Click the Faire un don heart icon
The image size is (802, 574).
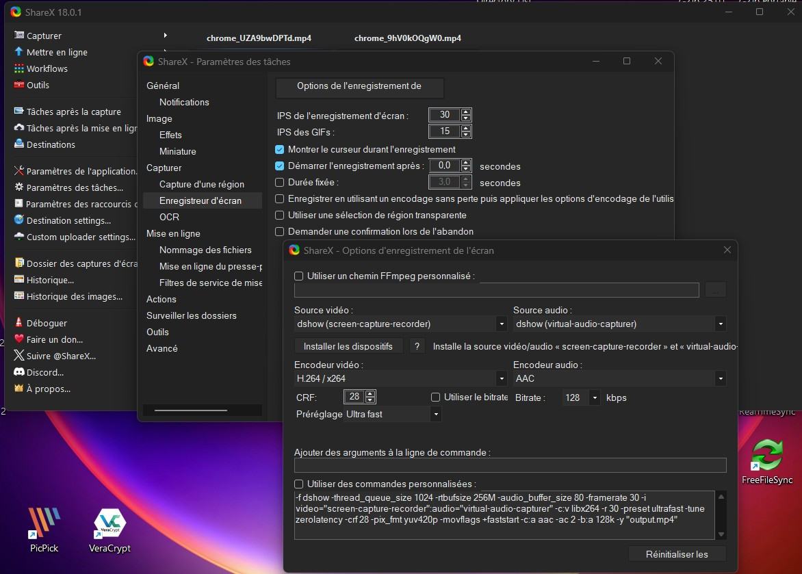click(19, 339)
